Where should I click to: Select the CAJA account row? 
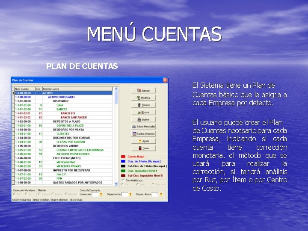[62, 105]
